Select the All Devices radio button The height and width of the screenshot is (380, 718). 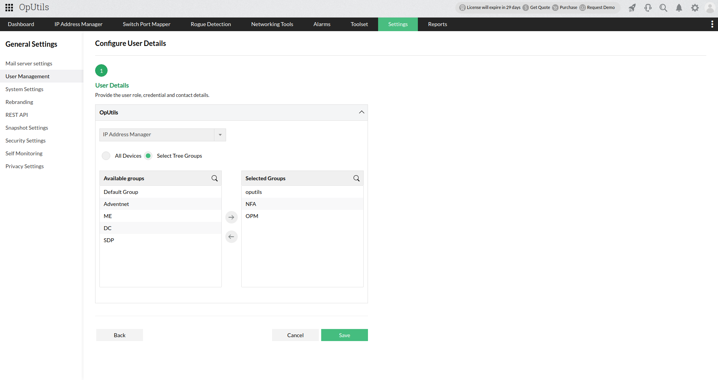106,155
